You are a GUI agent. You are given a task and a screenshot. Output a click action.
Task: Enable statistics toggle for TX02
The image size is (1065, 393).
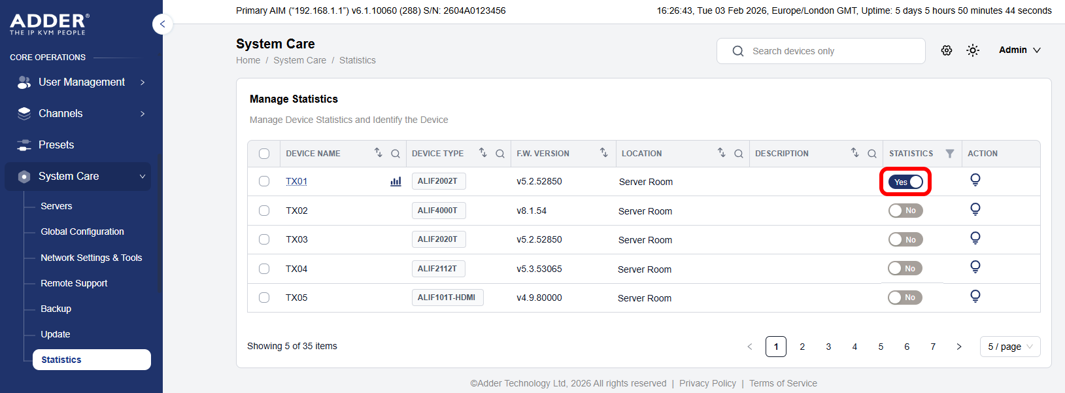pyautogui.click(x=905, y=211)
